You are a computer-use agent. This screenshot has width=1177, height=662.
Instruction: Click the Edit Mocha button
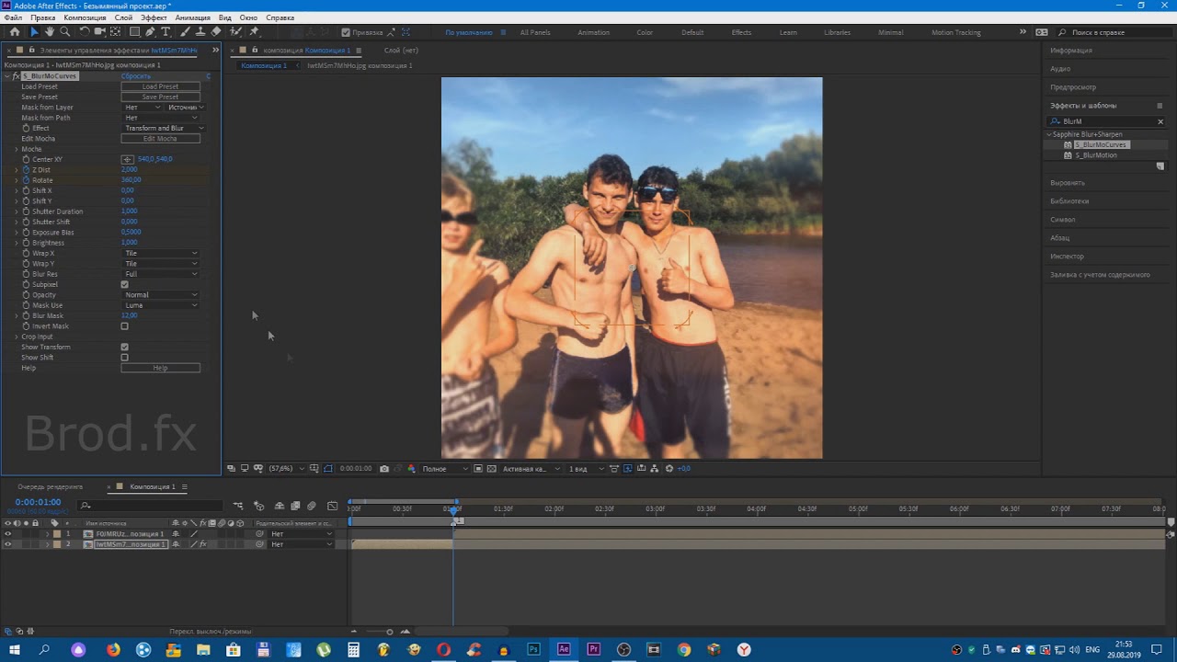click(160, 139)
